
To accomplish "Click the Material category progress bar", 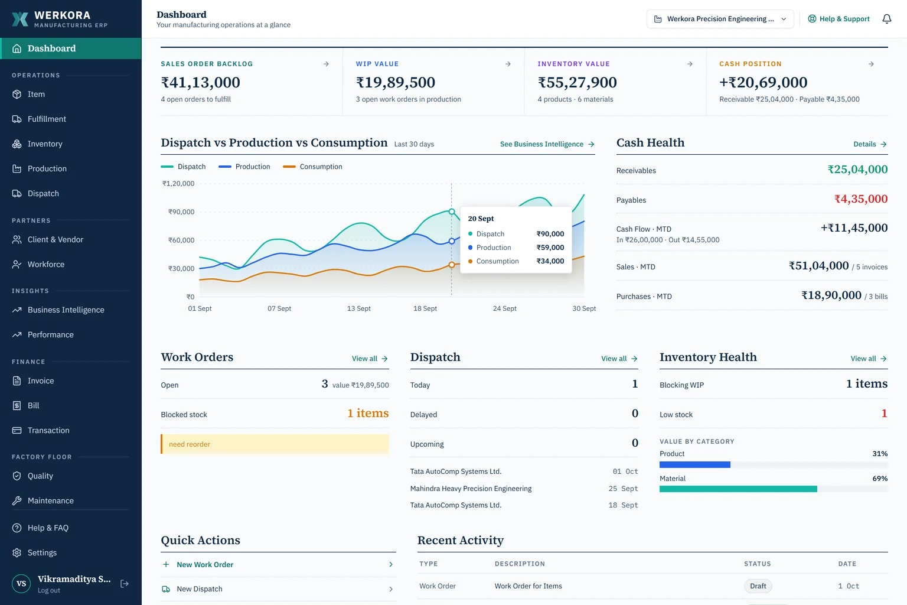I will tap(774, 489).
